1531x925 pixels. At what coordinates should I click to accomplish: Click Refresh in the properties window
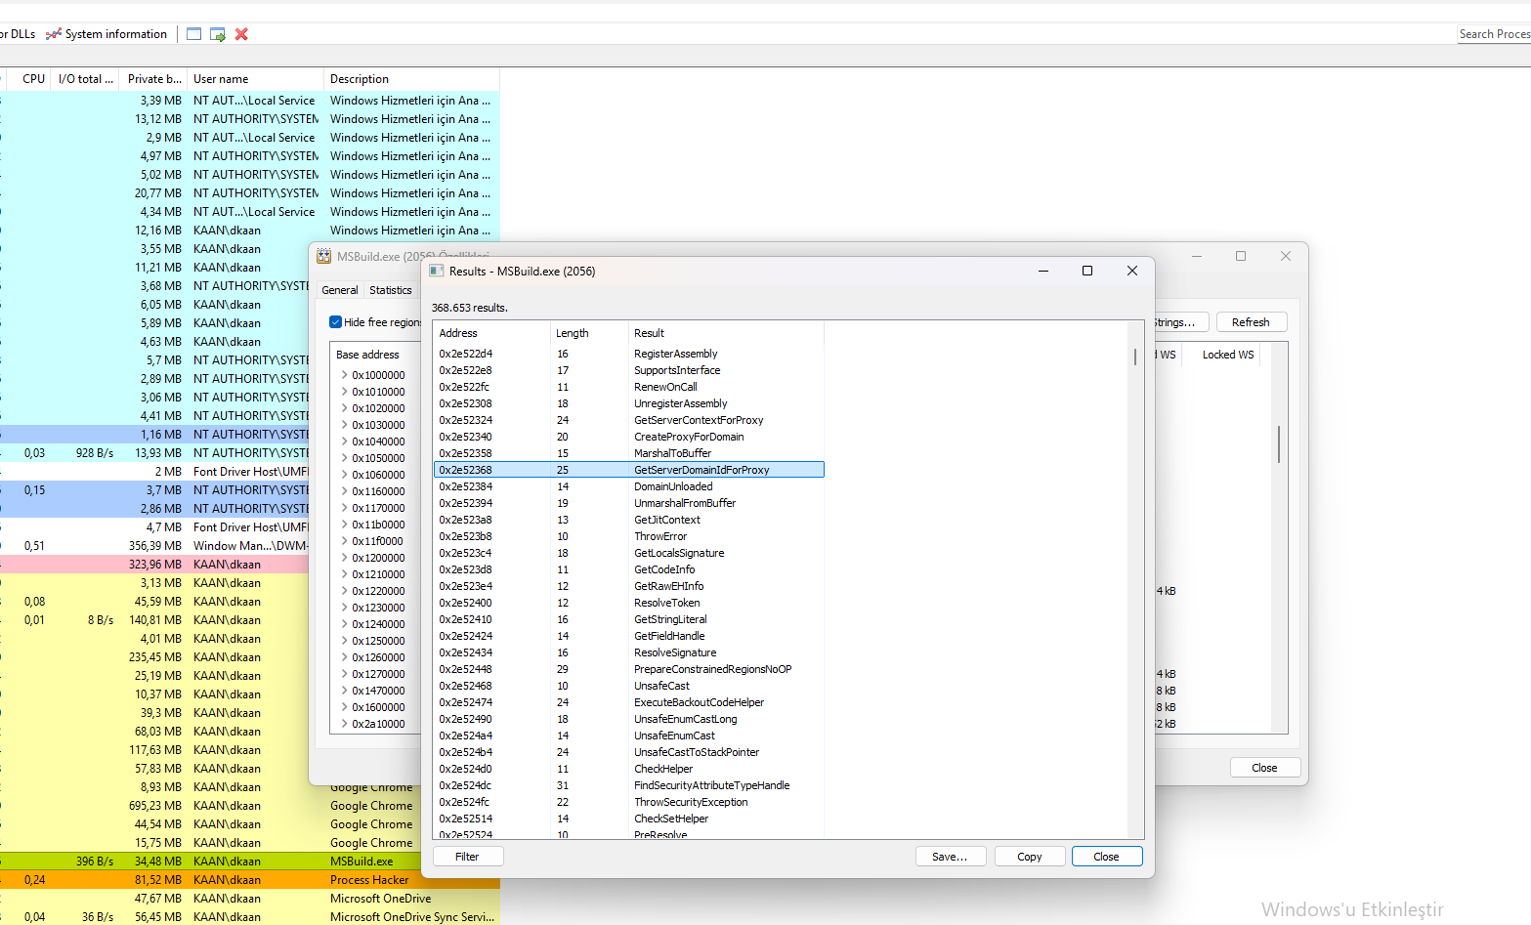pyautogui.click(x=1251, y=322)
